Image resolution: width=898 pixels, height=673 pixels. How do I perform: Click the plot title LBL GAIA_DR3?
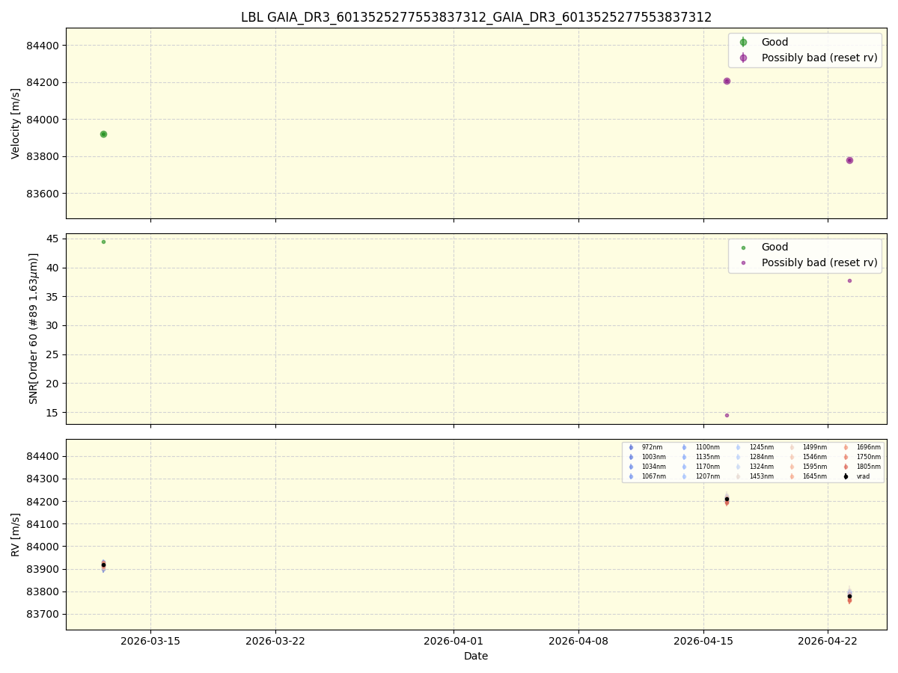[476, 17]
